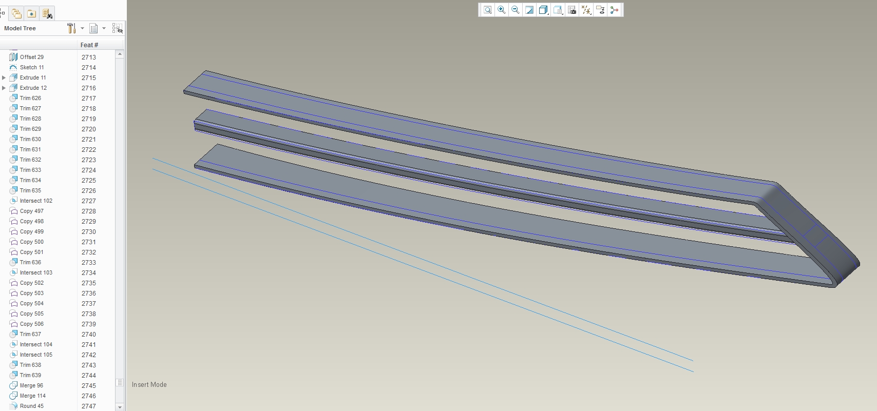Select Trim 634 in the tree

(30, 180)
